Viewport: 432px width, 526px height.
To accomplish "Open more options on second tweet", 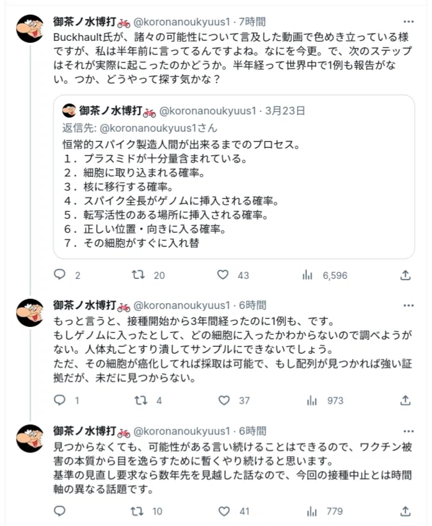I will 408,306.
